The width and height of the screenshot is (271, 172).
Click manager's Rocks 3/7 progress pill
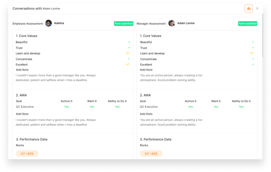click(x=151, y=154)
